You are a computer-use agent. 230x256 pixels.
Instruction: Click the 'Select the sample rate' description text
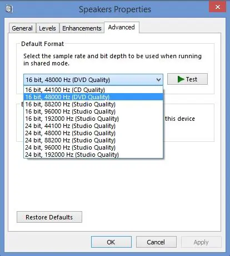(x=112, y=59)
